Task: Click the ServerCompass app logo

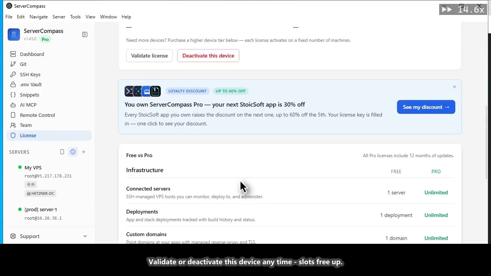Action: coord(14,34)
